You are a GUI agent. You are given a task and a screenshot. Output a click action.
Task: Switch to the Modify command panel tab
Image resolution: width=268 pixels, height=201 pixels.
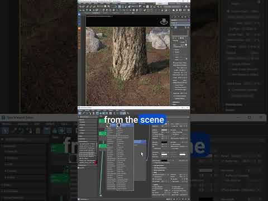click(176, 17)
